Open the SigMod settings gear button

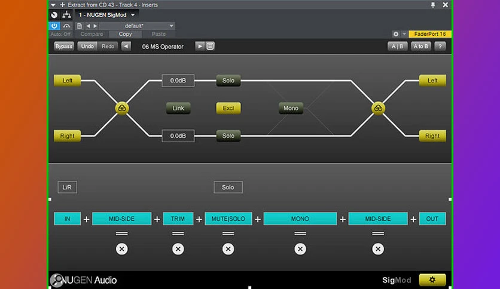pos(432,280)
